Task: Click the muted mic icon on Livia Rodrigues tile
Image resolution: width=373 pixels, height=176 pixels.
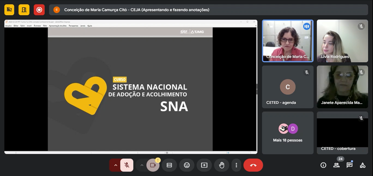Action: (x=361, y=26)
